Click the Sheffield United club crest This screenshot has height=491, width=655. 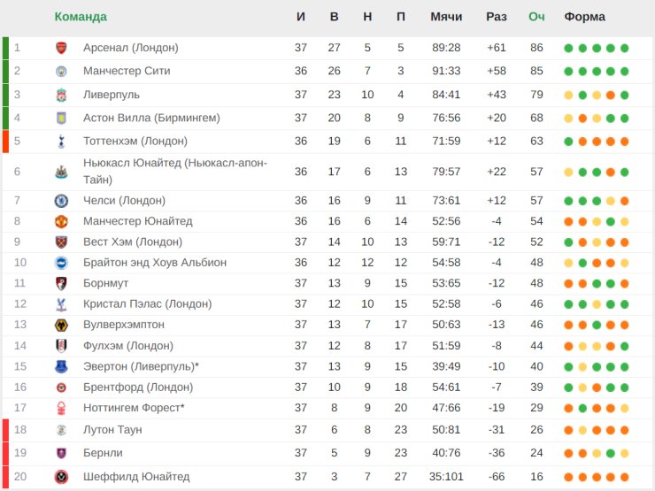61,477
